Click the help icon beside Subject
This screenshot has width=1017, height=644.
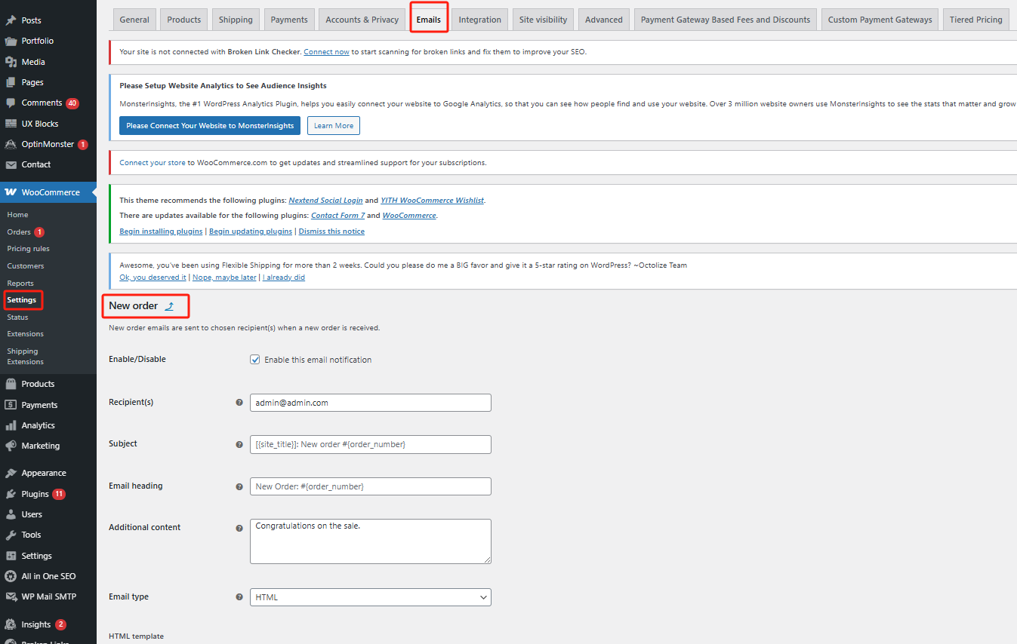(239, 444)
